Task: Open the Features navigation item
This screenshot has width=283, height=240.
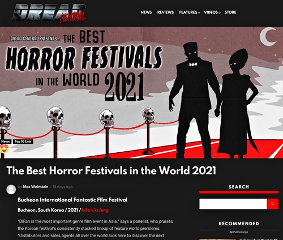Action: (188, 12)
